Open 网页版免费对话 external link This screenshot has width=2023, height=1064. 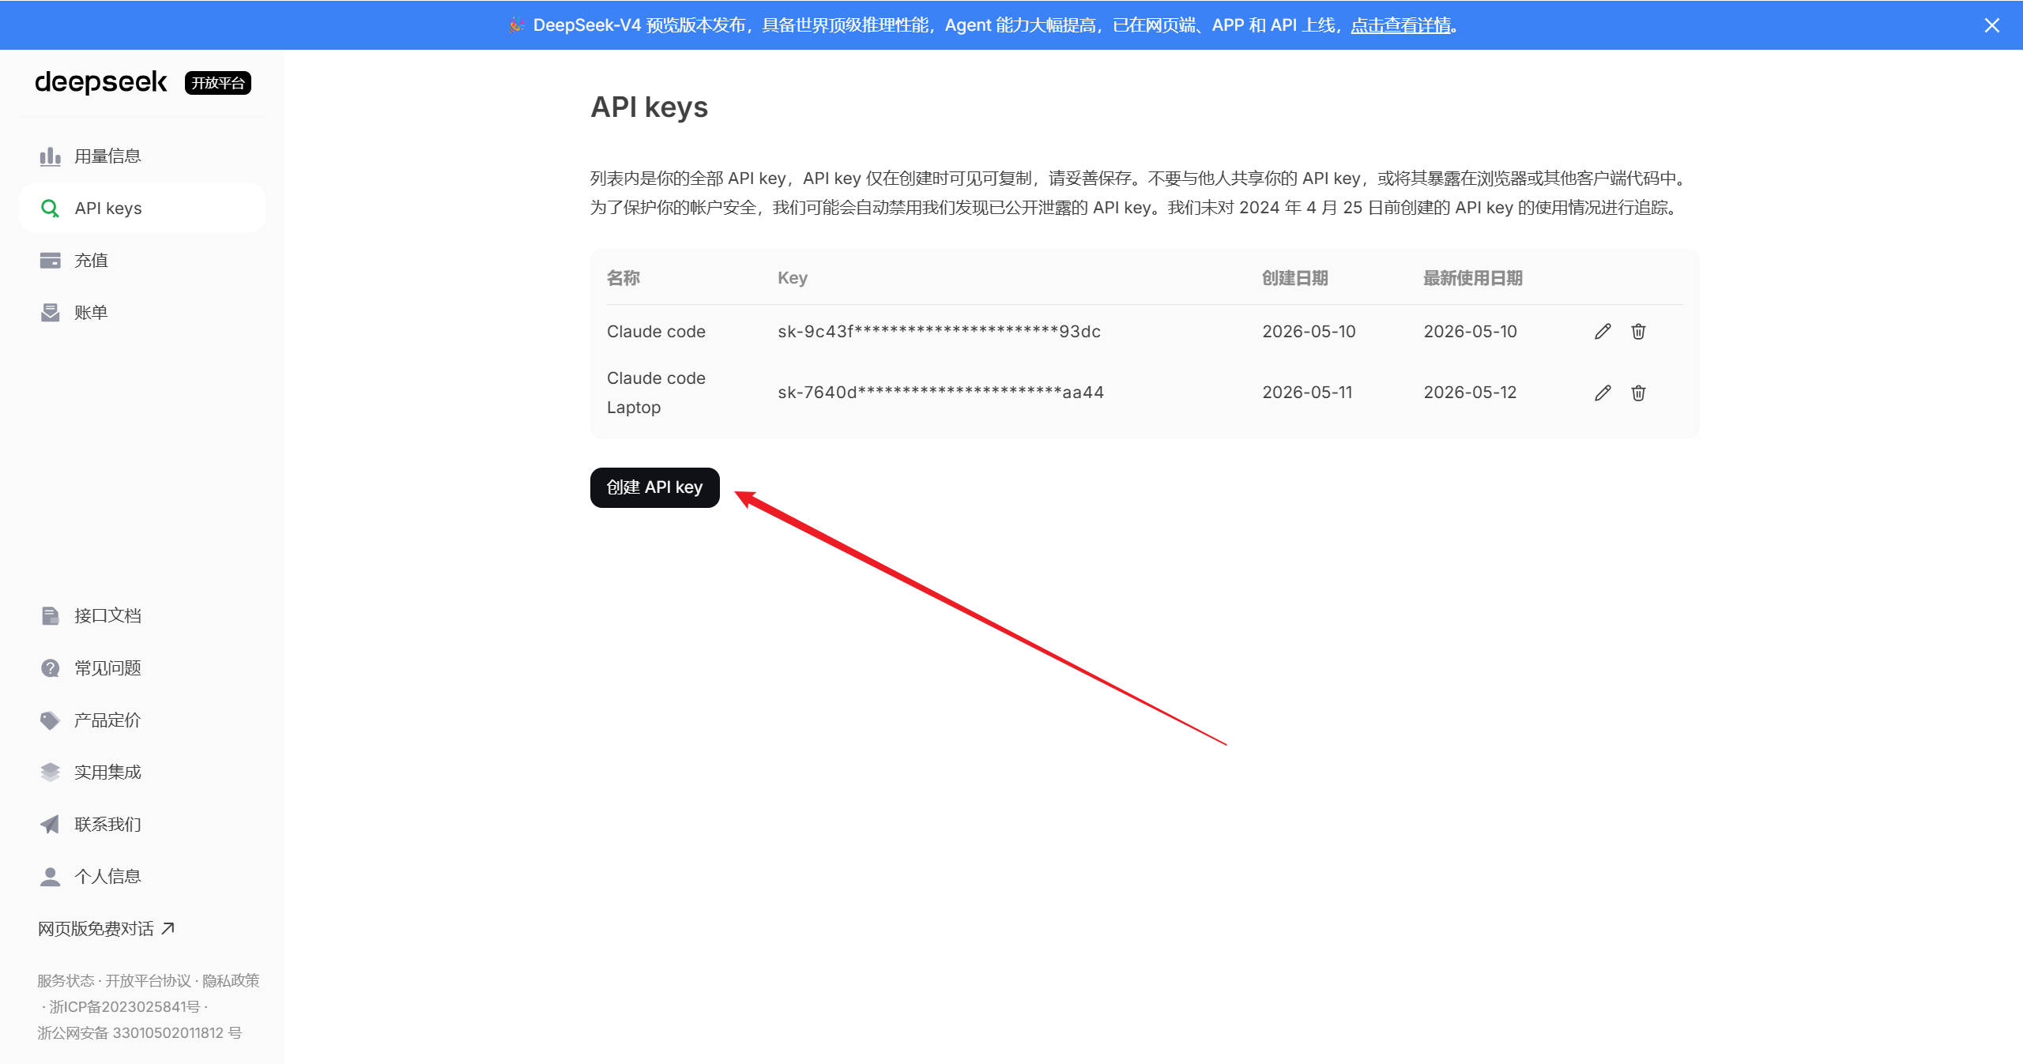[106, 929]
